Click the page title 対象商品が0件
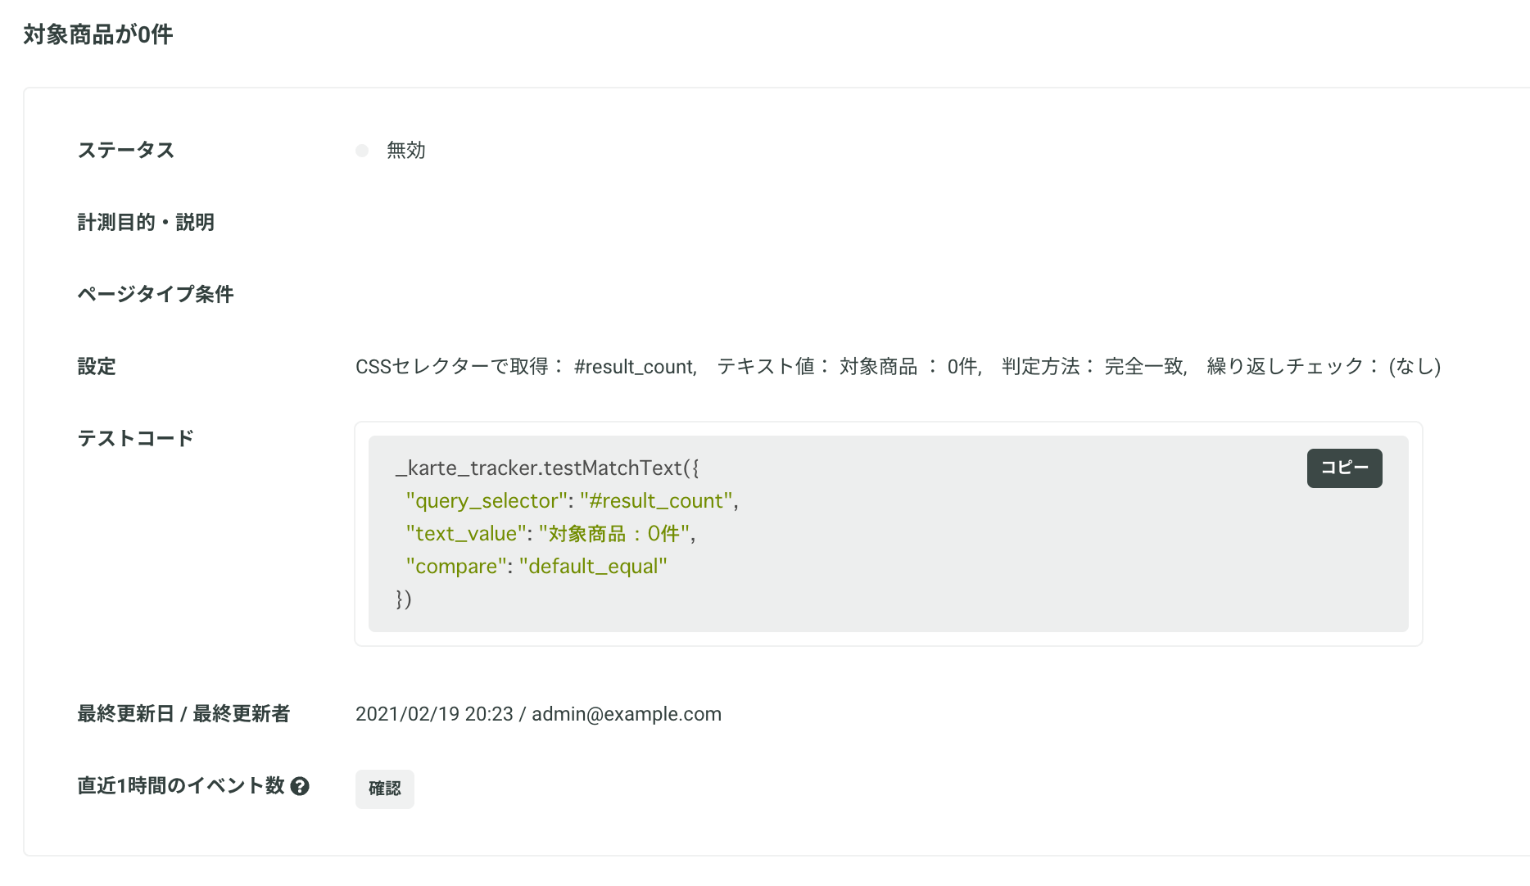The image size is (1530, 886). pyautogui.click(x=98, y=34)
